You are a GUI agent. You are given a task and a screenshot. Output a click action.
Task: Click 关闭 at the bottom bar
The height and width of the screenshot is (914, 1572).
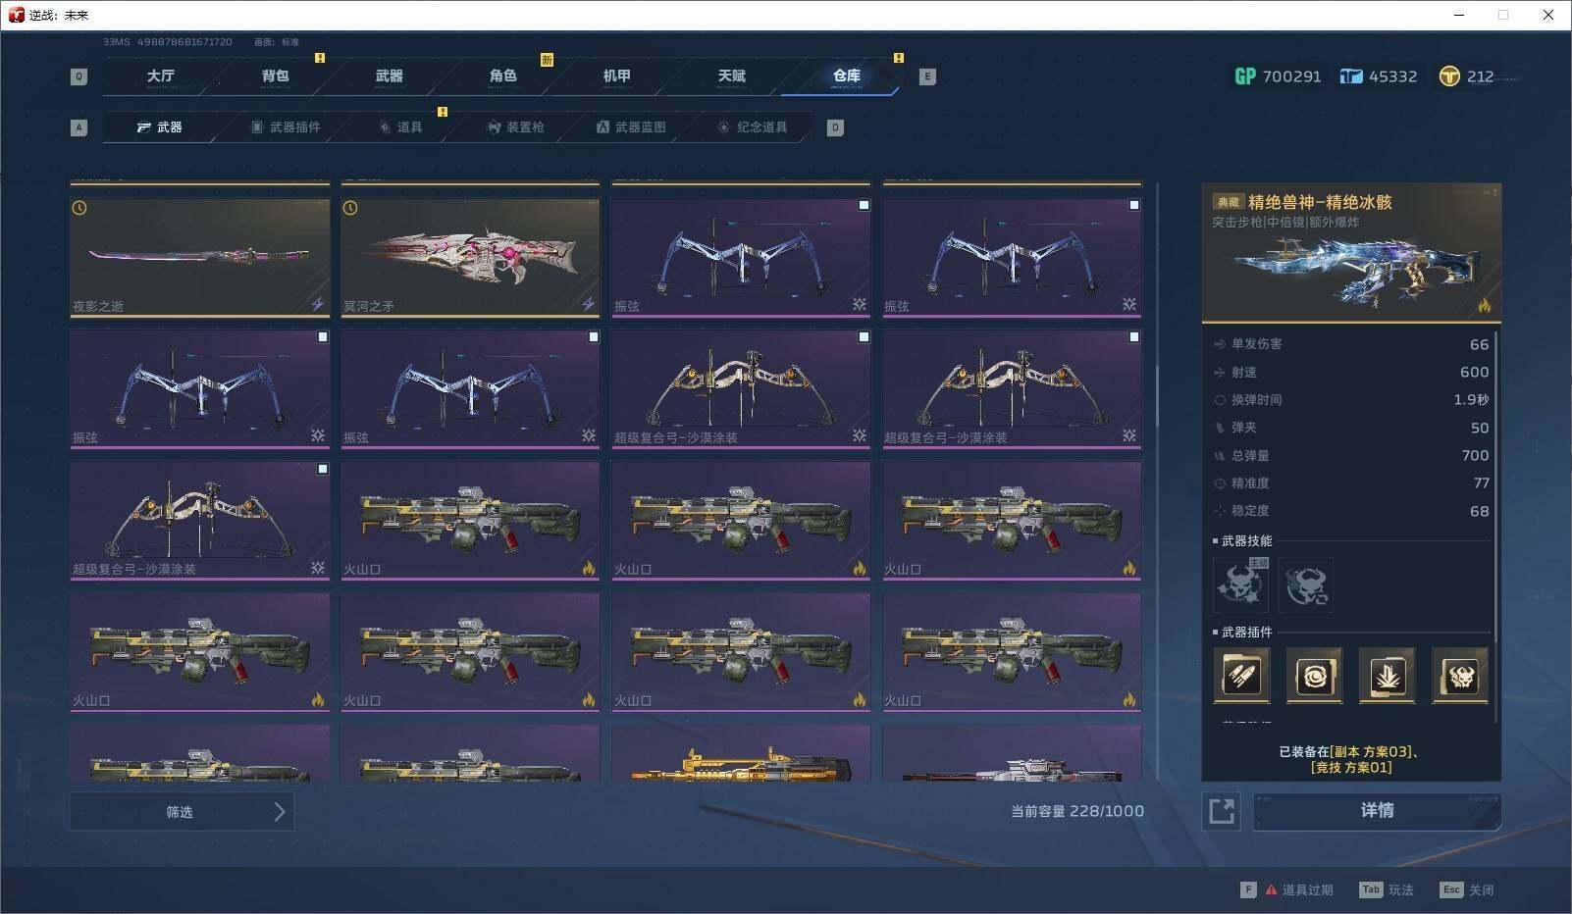point(1482,890)
